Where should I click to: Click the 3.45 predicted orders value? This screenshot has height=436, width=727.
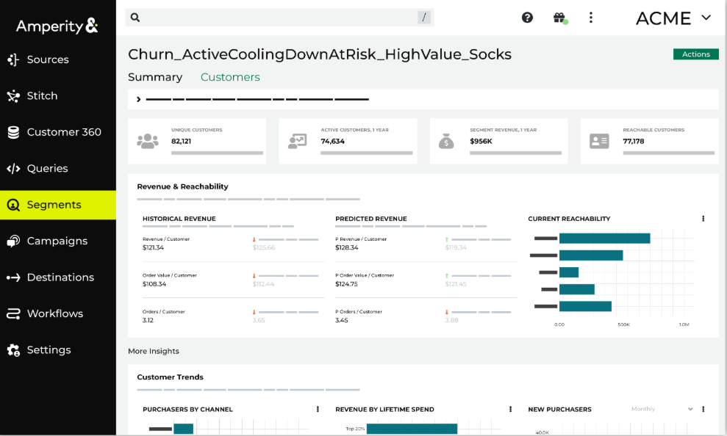tap(342, 320)
